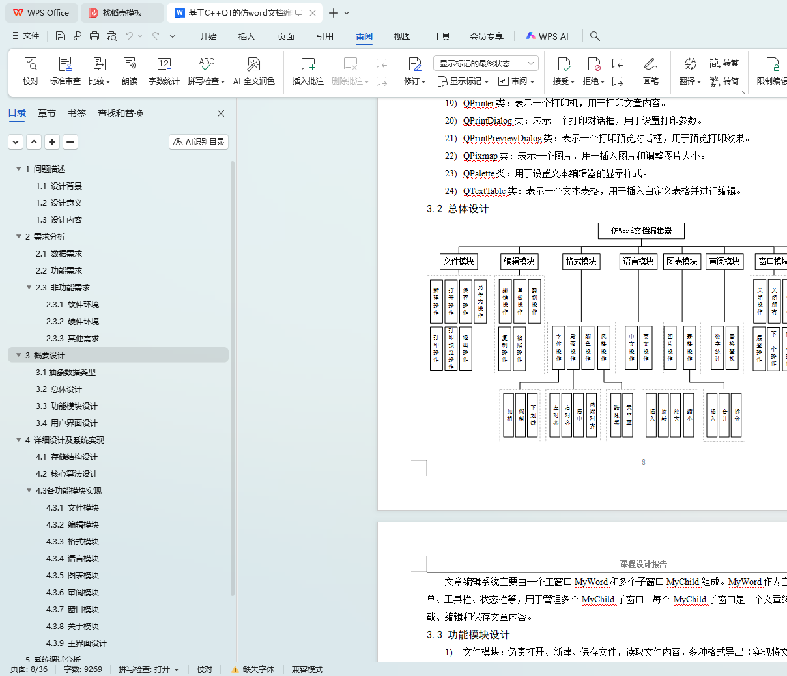Switch to the 章节 navigation tab
This screenshot has height=676, width=787.
click(x=47, y=113)
